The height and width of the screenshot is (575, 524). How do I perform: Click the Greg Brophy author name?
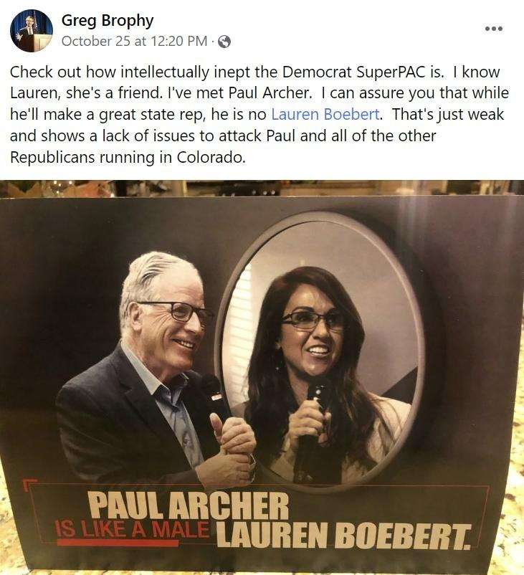(108, 21)
